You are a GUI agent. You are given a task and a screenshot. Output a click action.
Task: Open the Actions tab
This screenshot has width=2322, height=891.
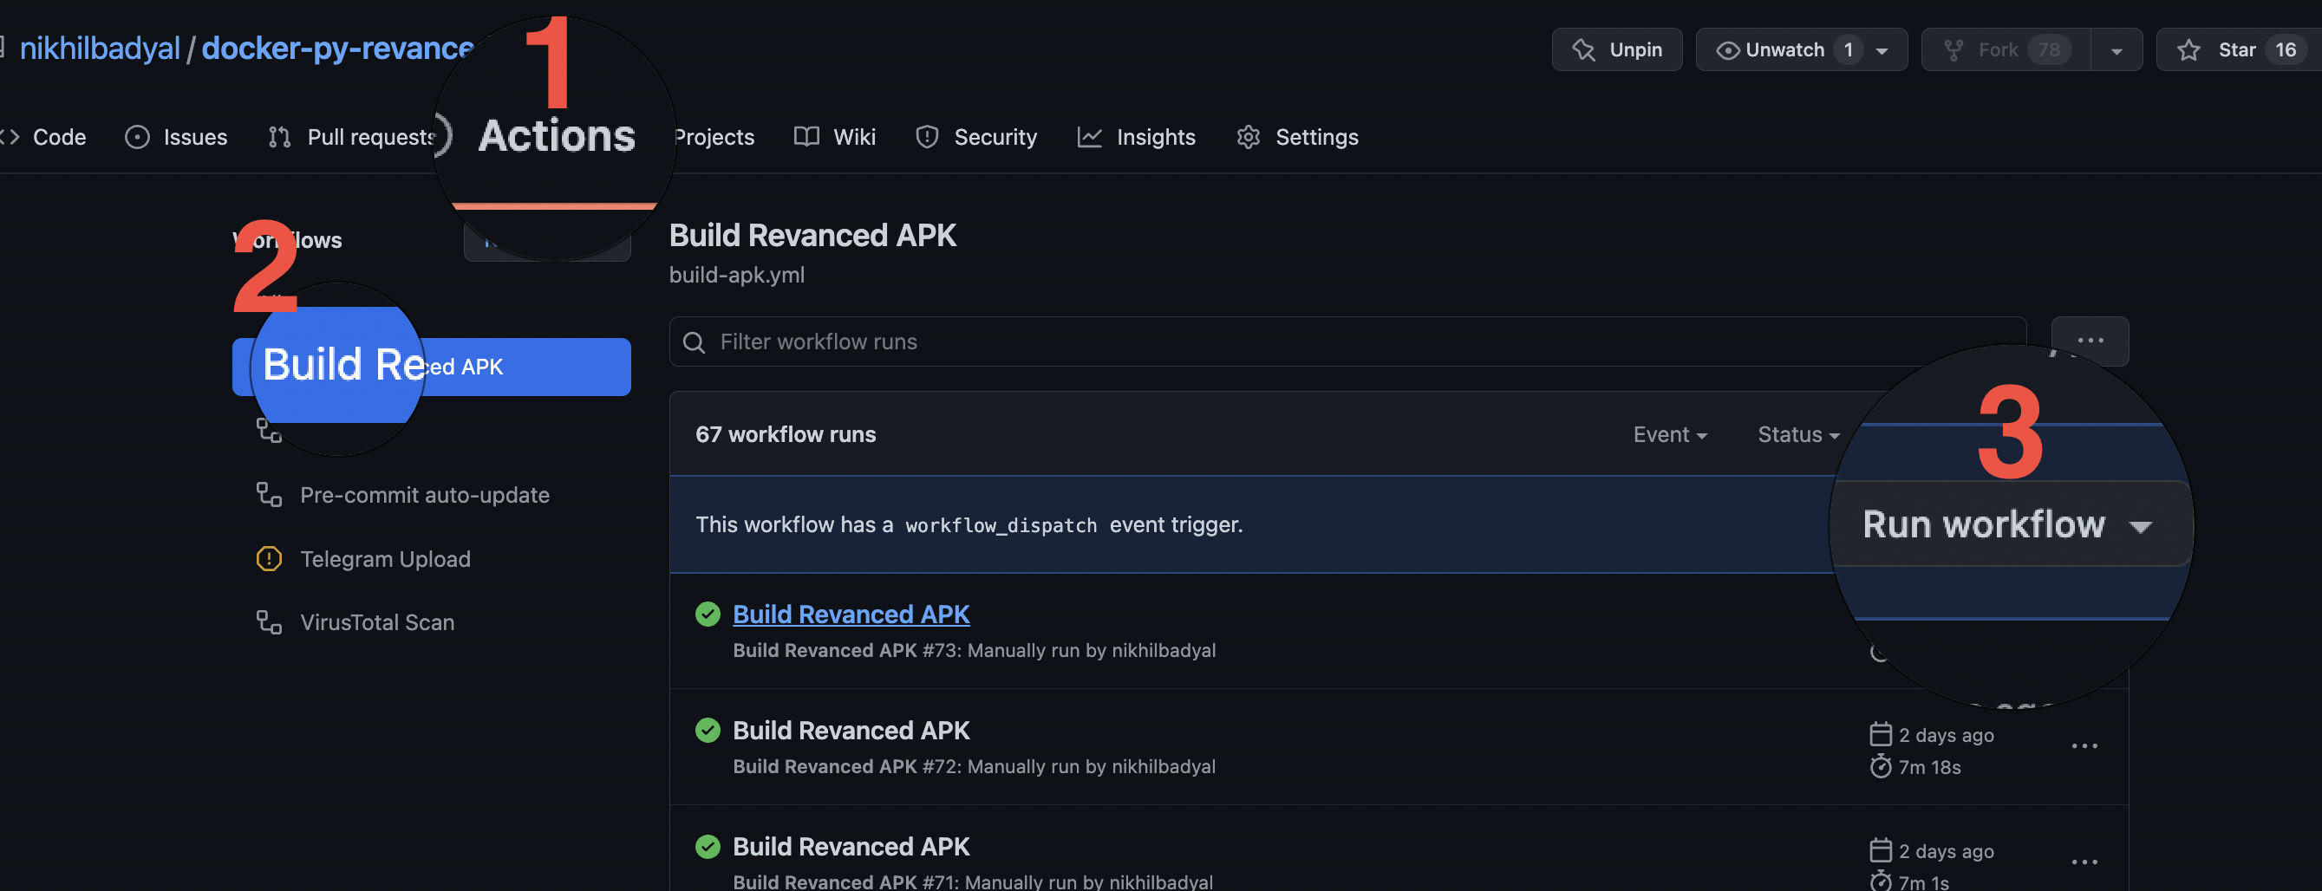click(x=556, y=137)
